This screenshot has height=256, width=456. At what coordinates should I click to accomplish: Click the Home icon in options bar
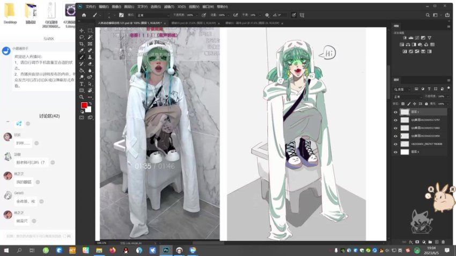point(84,15)
